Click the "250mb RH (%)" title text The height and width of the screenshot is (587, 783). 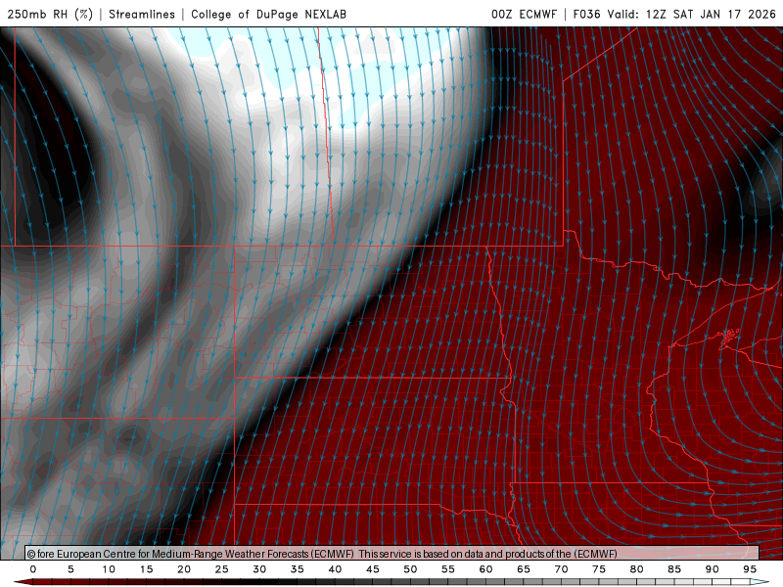tap(50, 14)
